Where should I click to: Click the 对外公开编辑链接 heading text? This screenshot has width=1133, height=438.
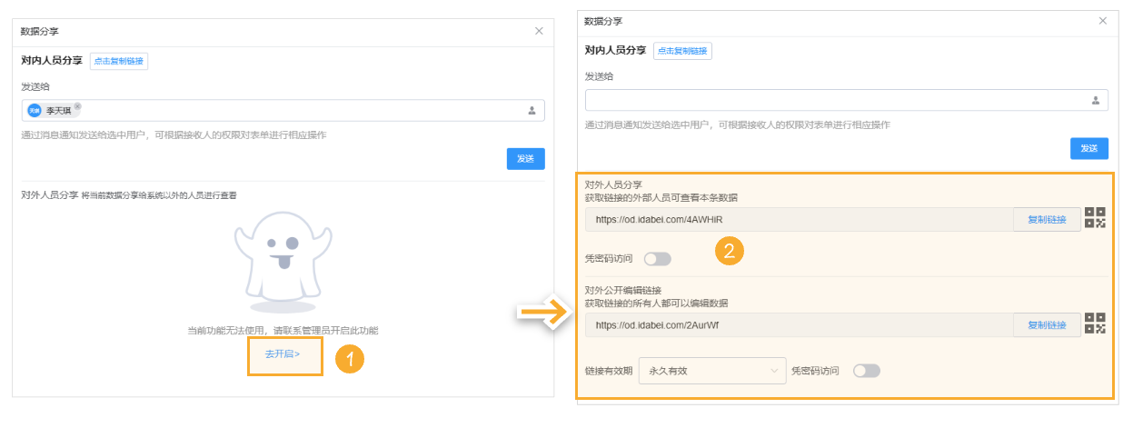pos(623,290)
